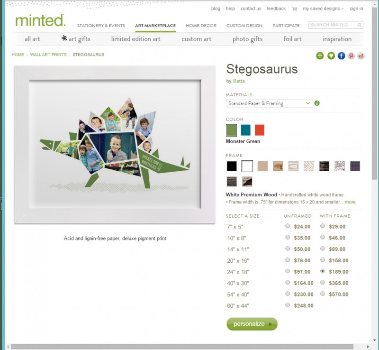Image resolution: width=379 pixels, height=350 pixels.
Task: Pin this with the Pinterest icon
Action: pyautogui.click(x=351, y=55)
